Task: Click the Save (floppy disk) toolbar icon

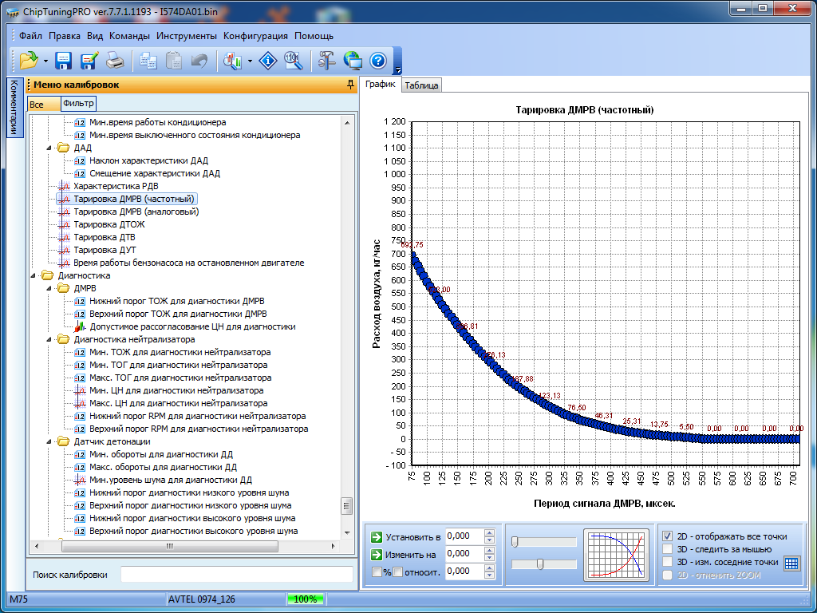Action: click(64, 61)
